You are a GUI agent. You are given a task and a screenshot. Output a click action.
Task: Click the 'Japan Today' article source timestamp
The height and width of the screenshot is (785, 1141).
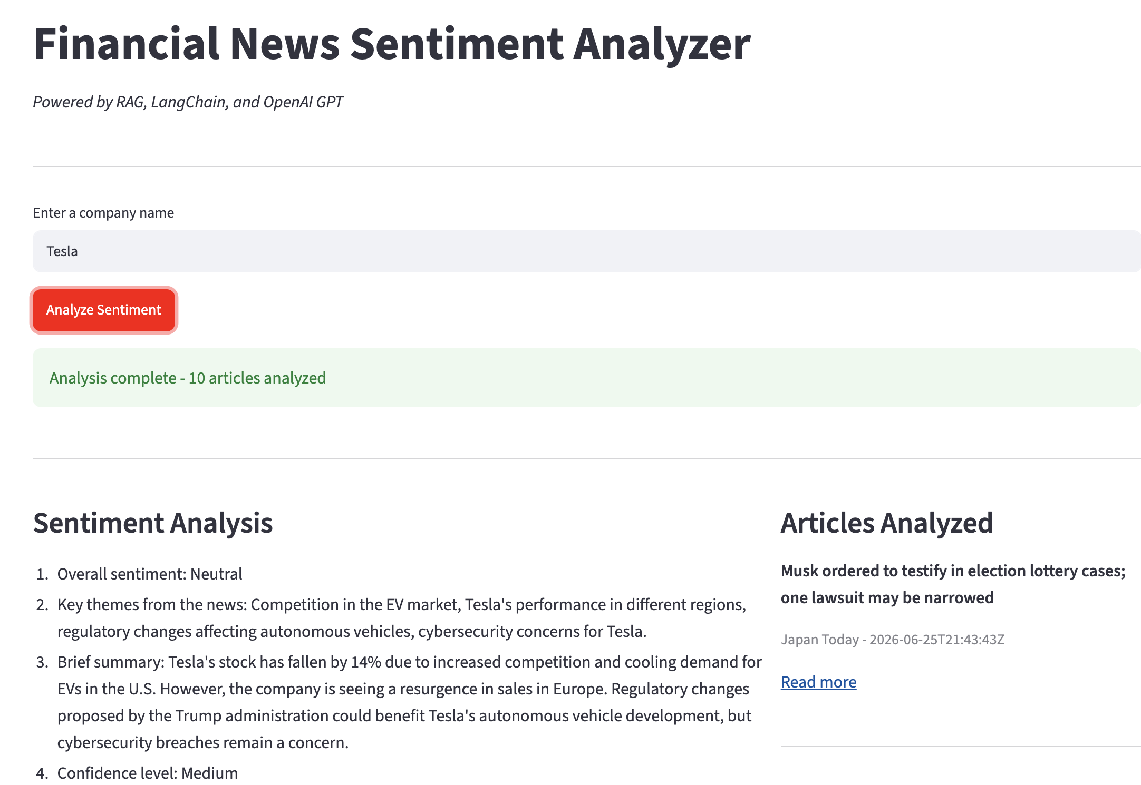click(893, 640)
